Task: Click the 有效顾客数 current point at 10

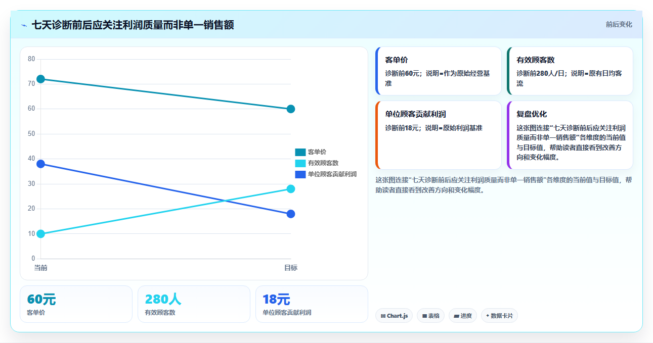Action: [40, 234]
